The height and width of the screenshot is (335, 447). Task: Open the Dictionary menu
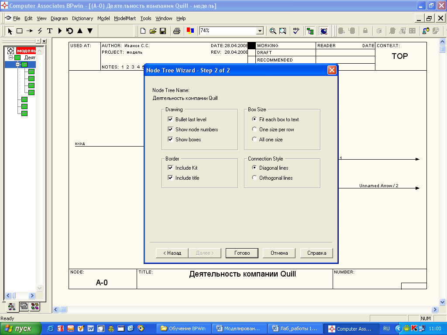(x=83, y=18)
